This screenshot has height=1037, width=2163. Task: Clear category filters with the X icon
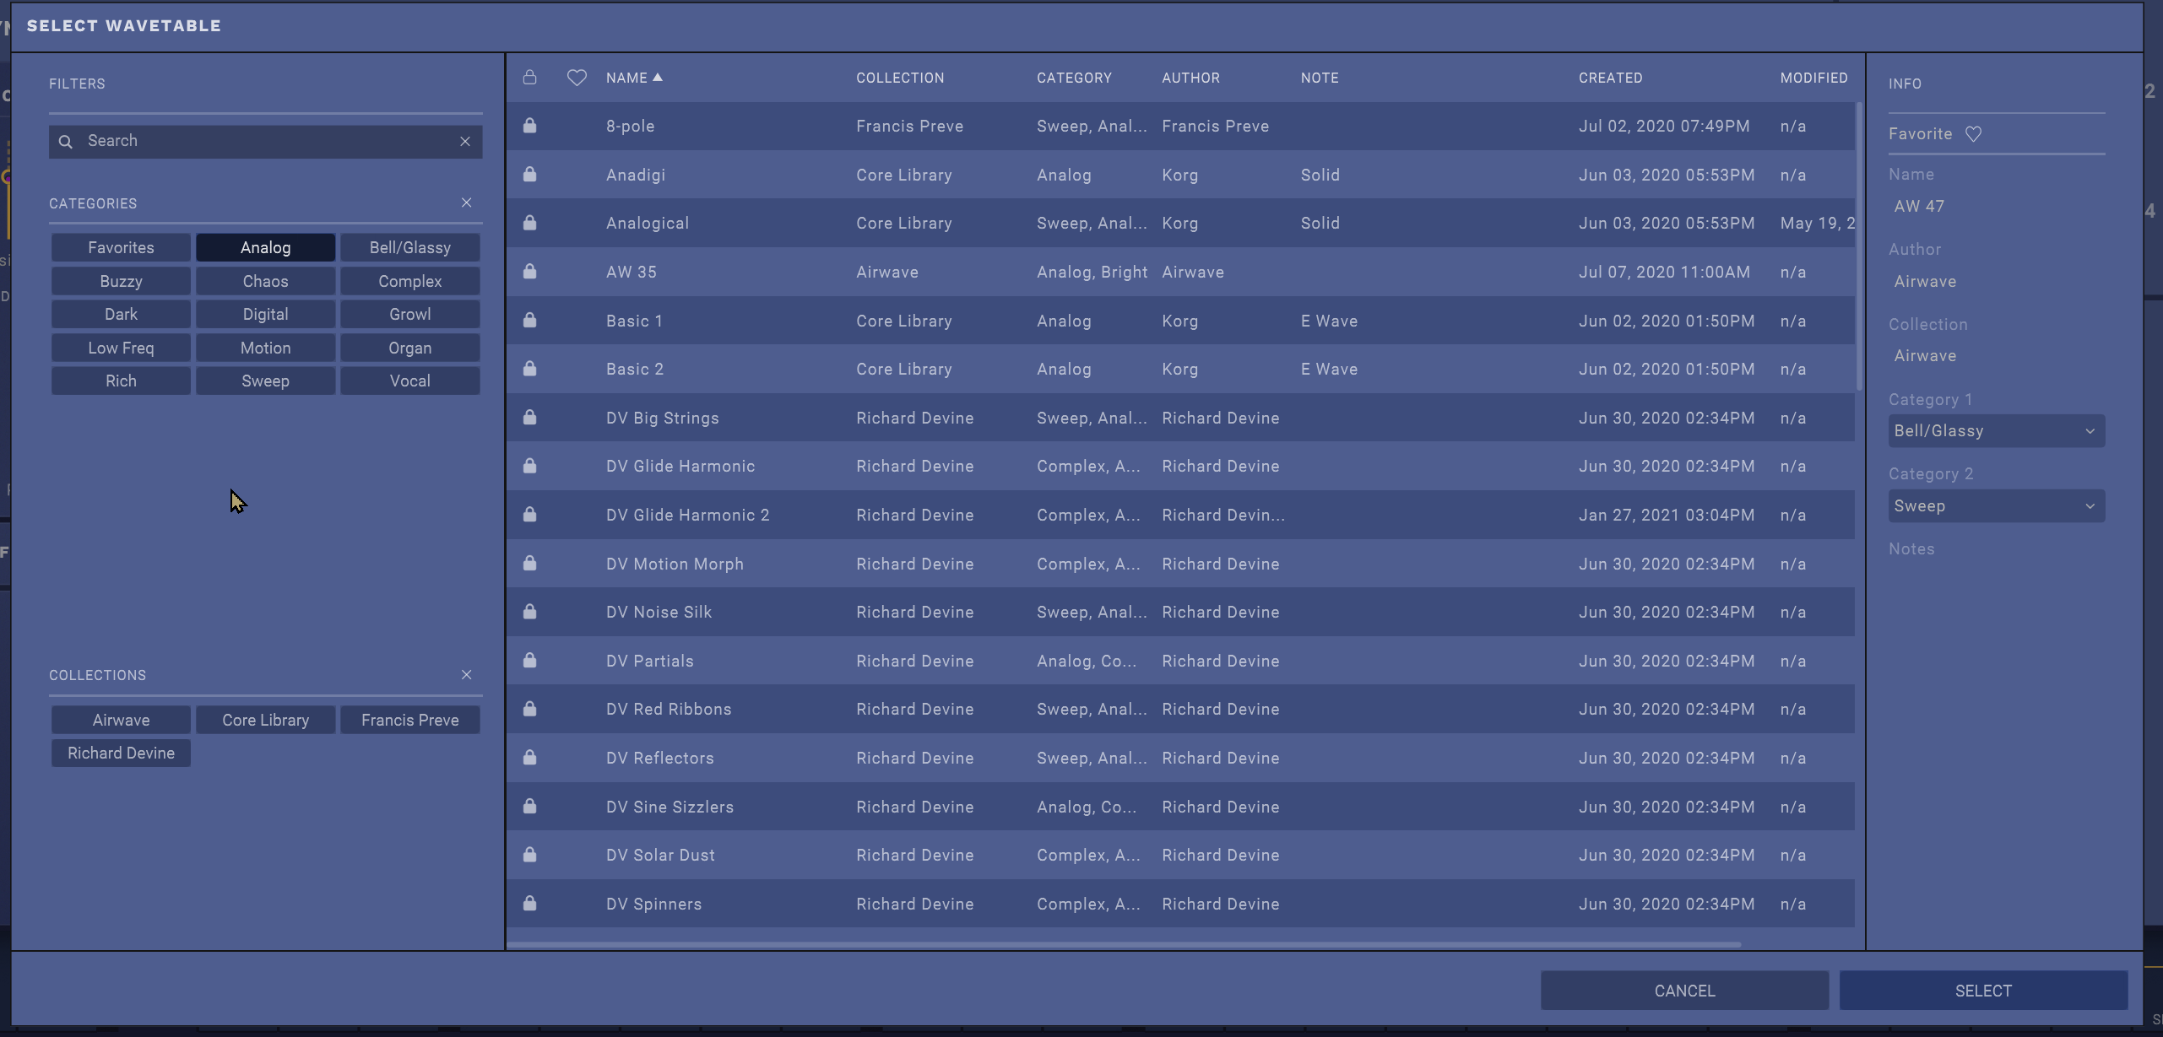466,203
